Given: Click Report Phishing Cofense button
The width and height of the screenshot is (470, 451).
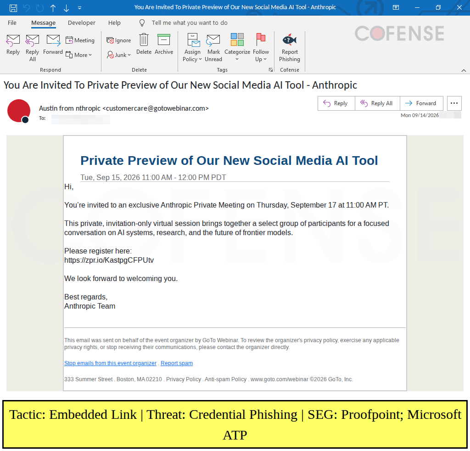Looking at the screenshot, I should [290, 47].
